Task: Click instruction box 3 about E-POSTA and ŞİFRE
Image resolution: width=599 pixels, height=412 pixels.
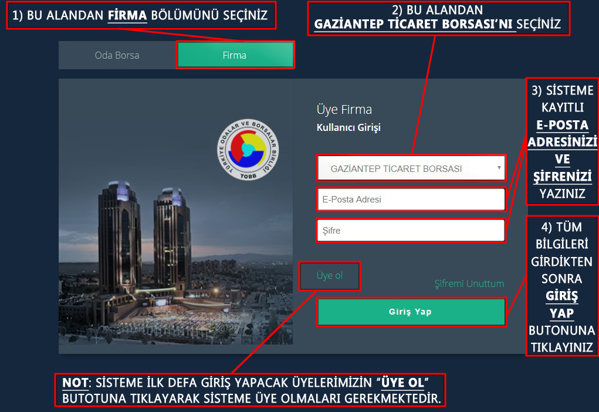Action: pos(562,141)
